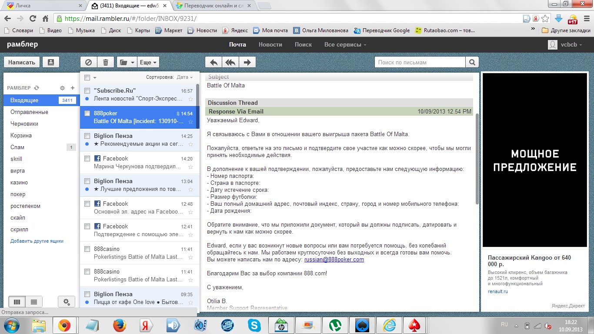Show more bookmarks with chevron
The height and width of the screenshot is (334, 594).
click(x=533, y=29)
